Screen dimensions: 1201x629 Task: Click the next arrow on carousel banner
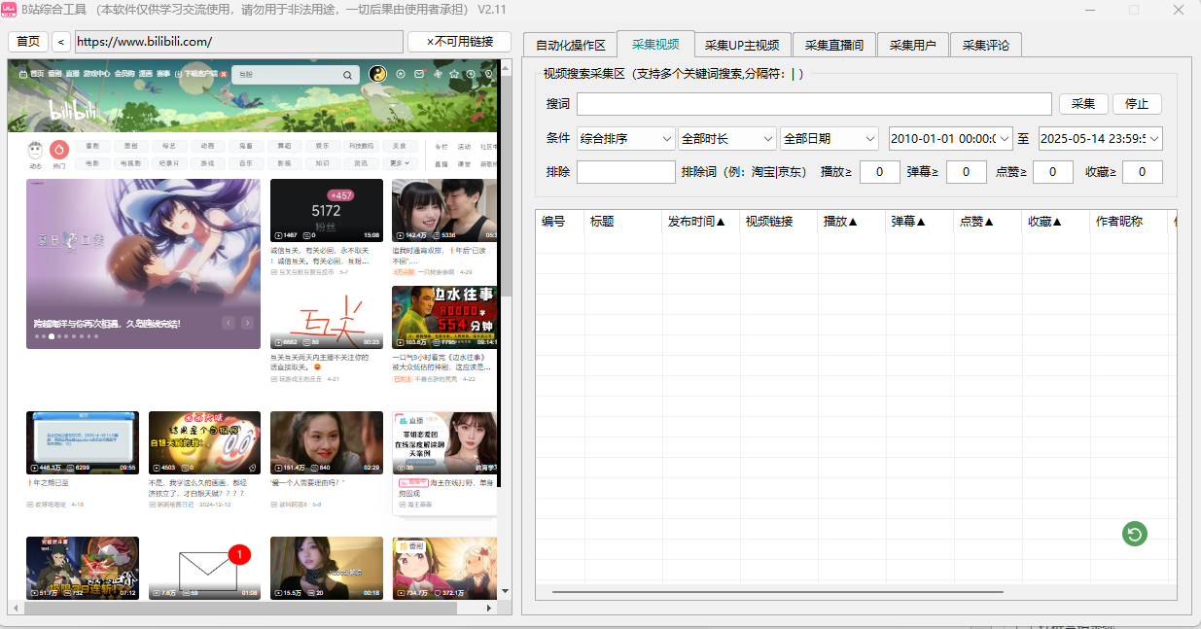tap(247, 323)
